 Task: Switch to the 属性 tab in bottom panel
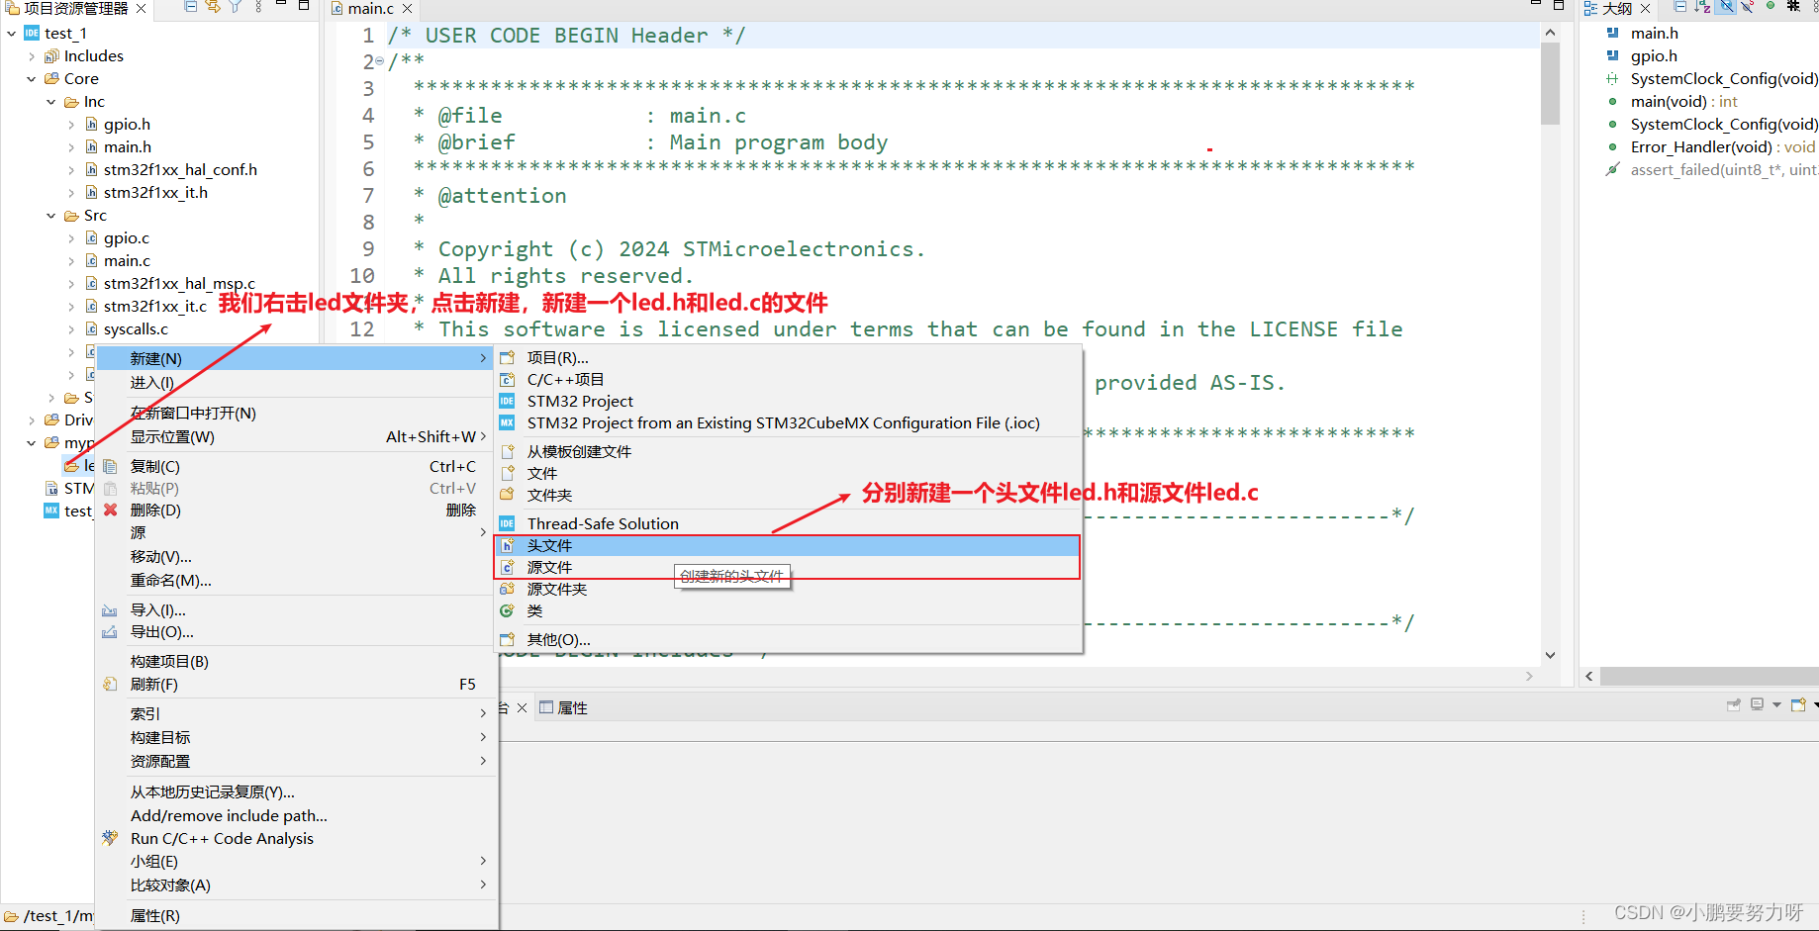(x=563, y=707)
